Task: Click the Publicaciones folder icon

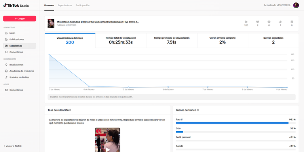Action: point(6,39)
